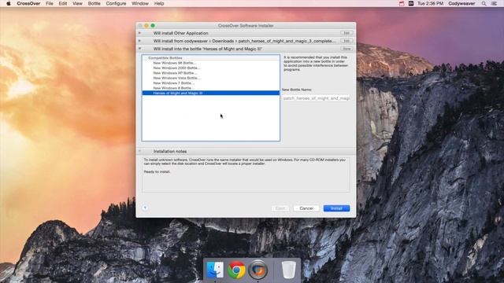504x283 pixels.
Task: Open the File menu
Action: tap(50, 3)
